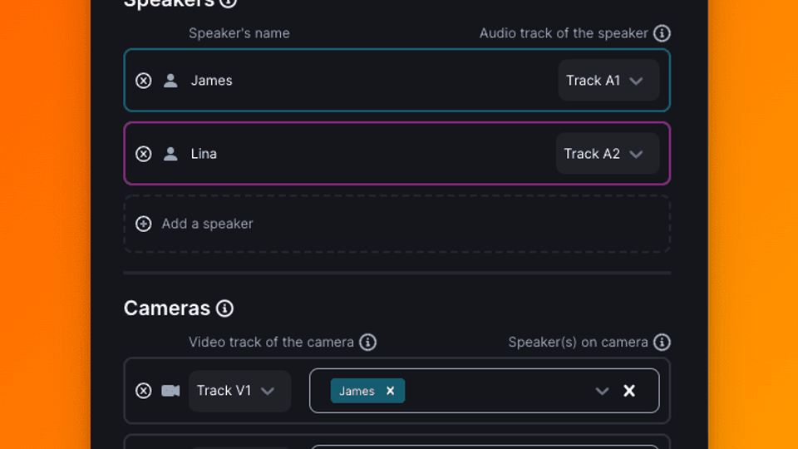Image resolution: width=798 pixels, height=449 pixels.
Task: Show info for video track of camera
Action: pos(368,342)
